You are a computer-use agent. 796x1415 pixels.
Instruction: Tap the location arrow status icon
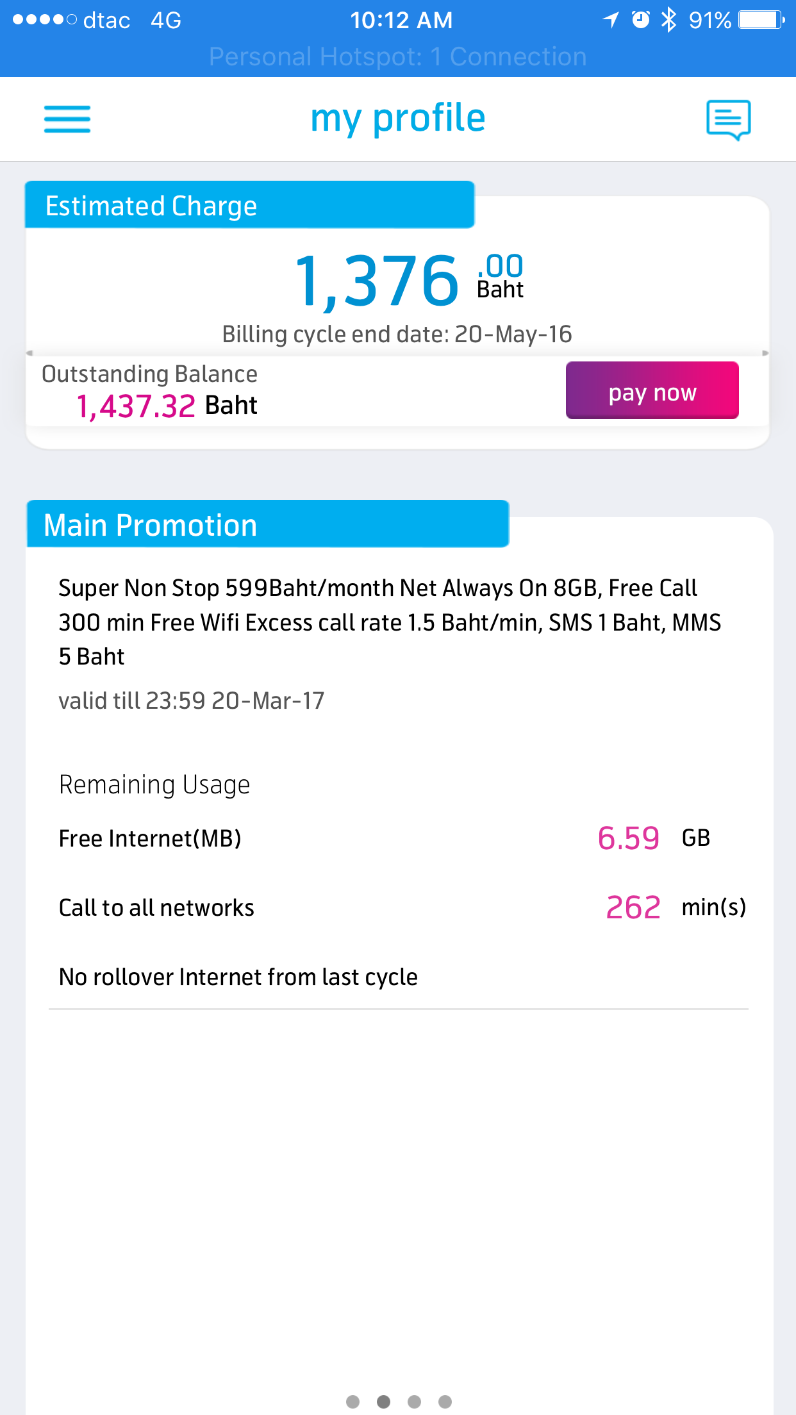[611, 20]
